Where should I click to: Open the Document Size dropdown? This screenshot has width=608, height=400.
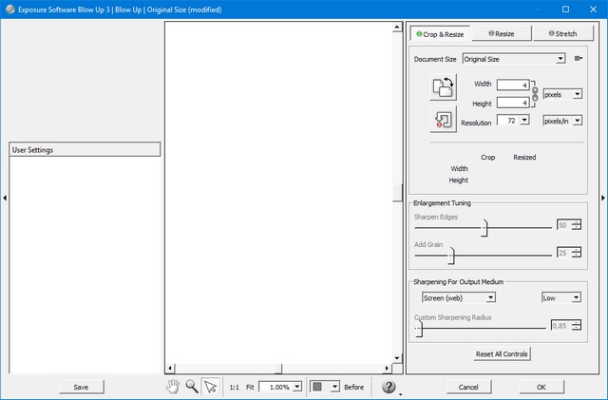pyautogui.click(x=513, y=59)
